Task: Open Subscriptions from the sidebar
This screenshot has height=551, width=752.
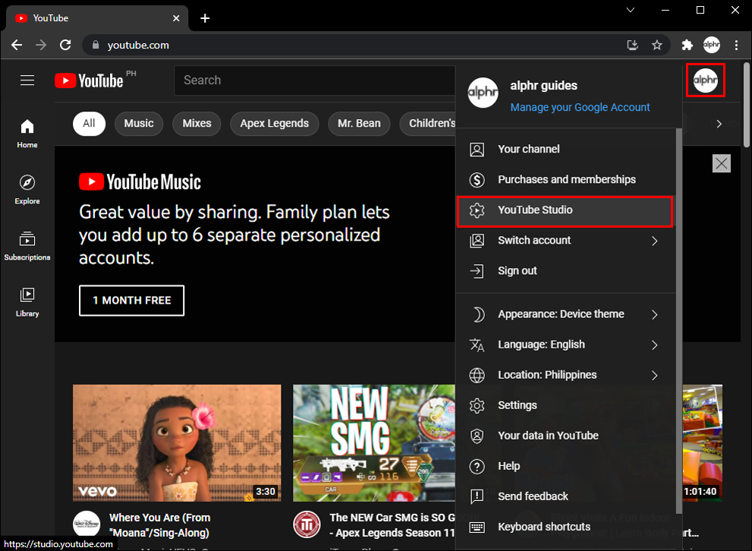Action: [27, 246]
